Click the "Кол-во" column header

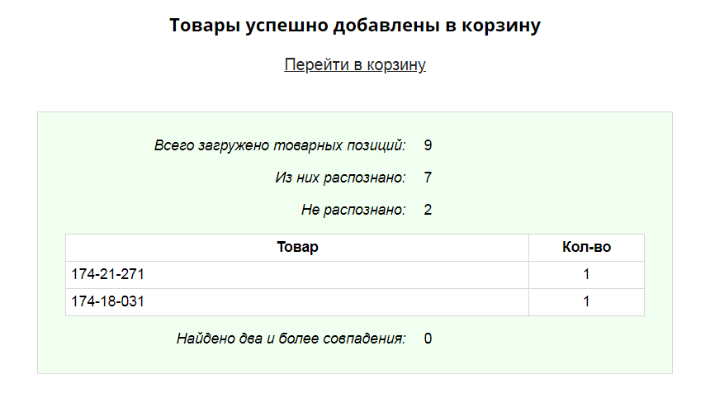(x=586, y=248)
